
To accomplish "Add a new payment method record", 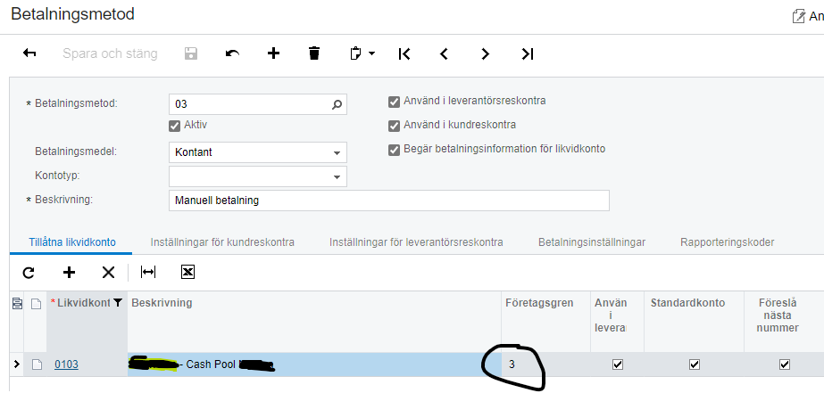I will coord(273,53).
